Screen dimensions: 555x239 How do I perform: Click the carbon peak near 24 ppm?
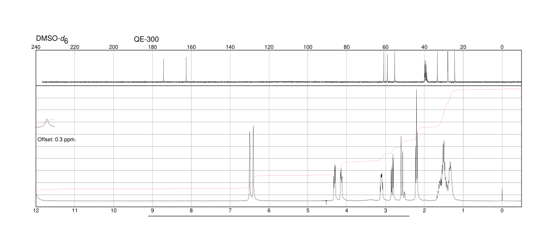pos(454,67)
